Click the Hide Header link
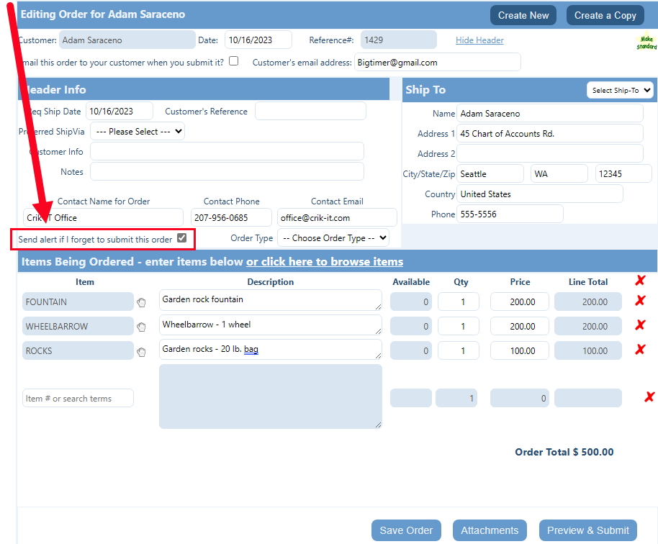 [479, 40]
